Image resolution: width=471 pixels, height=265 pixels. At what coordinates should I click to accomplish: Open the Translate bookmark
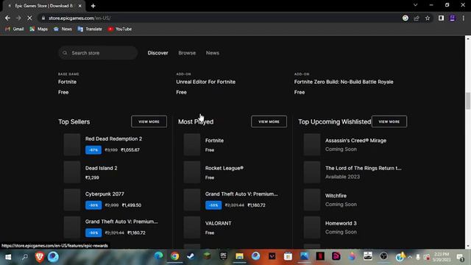click(x=90, y=29)
